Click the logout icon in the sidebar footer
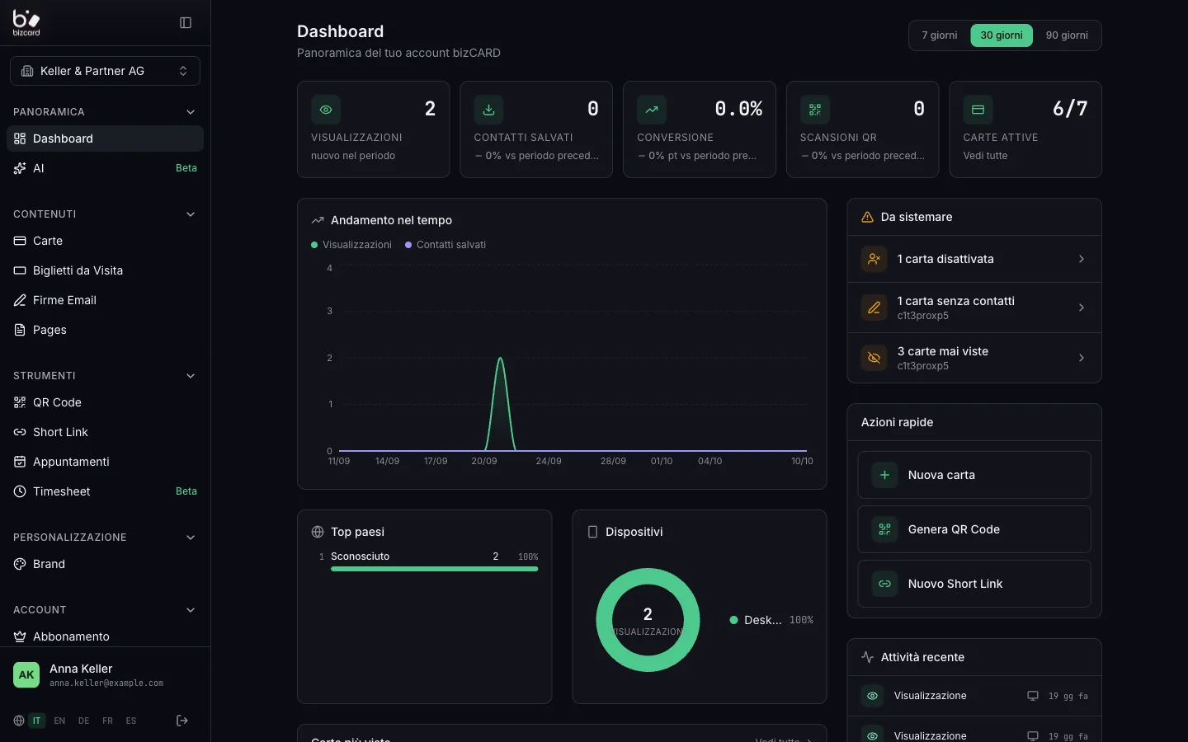 tap(182, 721)
